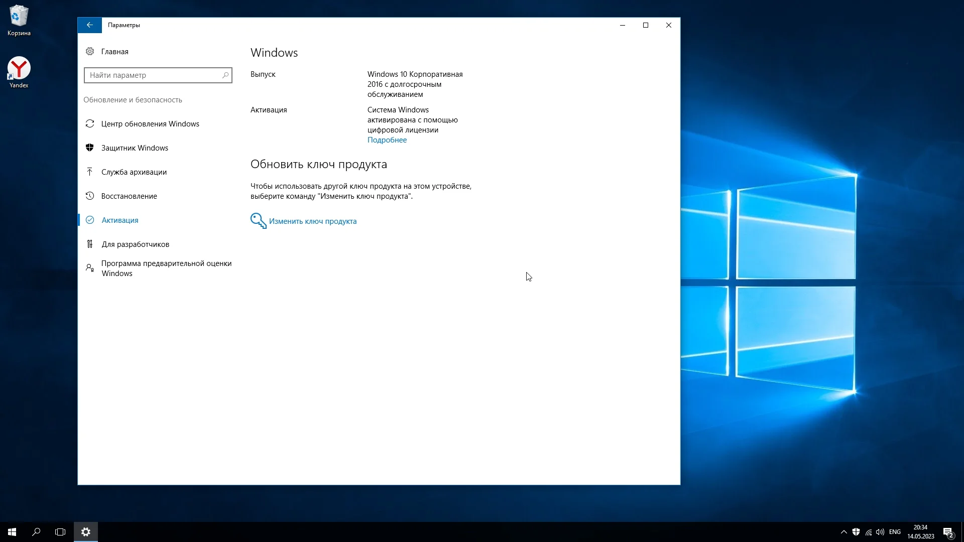Click Изменить ключ продукта link
Image resolution: width=964 pixels, height=542 pixels.
coord(312,221)
